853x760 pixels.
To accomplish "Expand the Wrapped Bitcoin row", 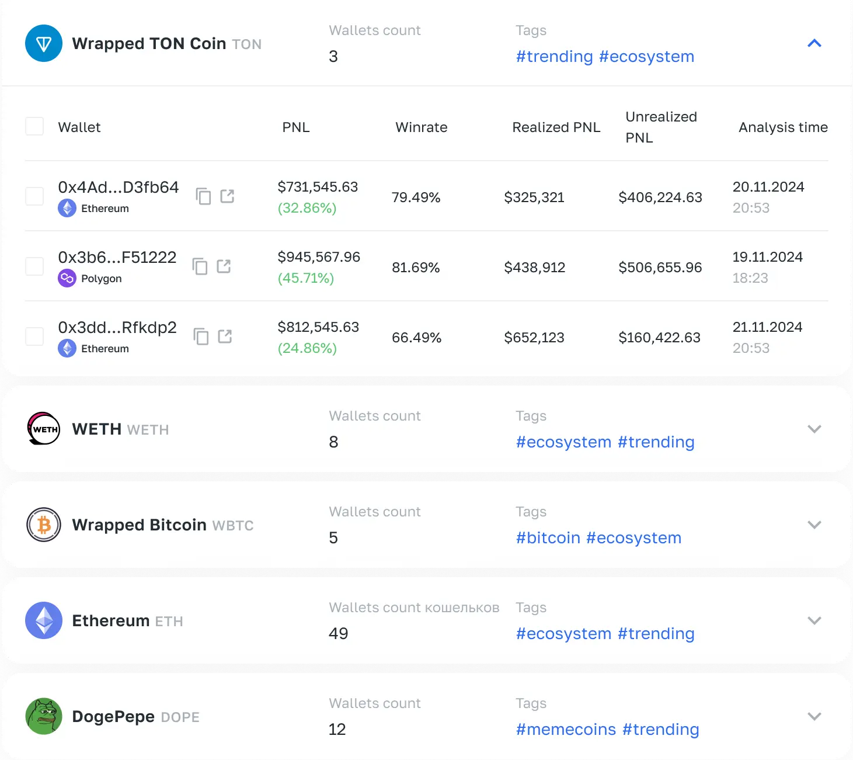I will 814,525.
